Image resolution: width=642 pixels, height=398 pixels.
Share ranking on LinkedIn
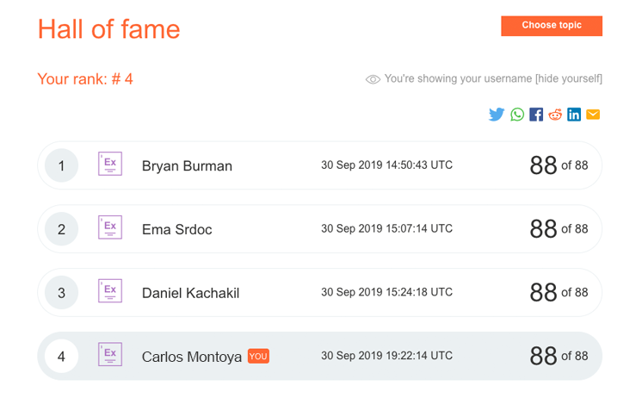[574, 115]
